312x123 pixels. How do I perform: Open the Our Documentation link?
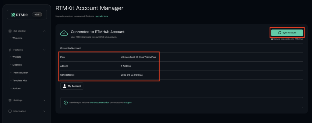pos(100,103)
